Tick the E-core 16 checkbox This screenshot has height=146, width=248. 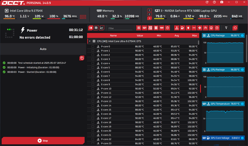click(x=93, y=114)
